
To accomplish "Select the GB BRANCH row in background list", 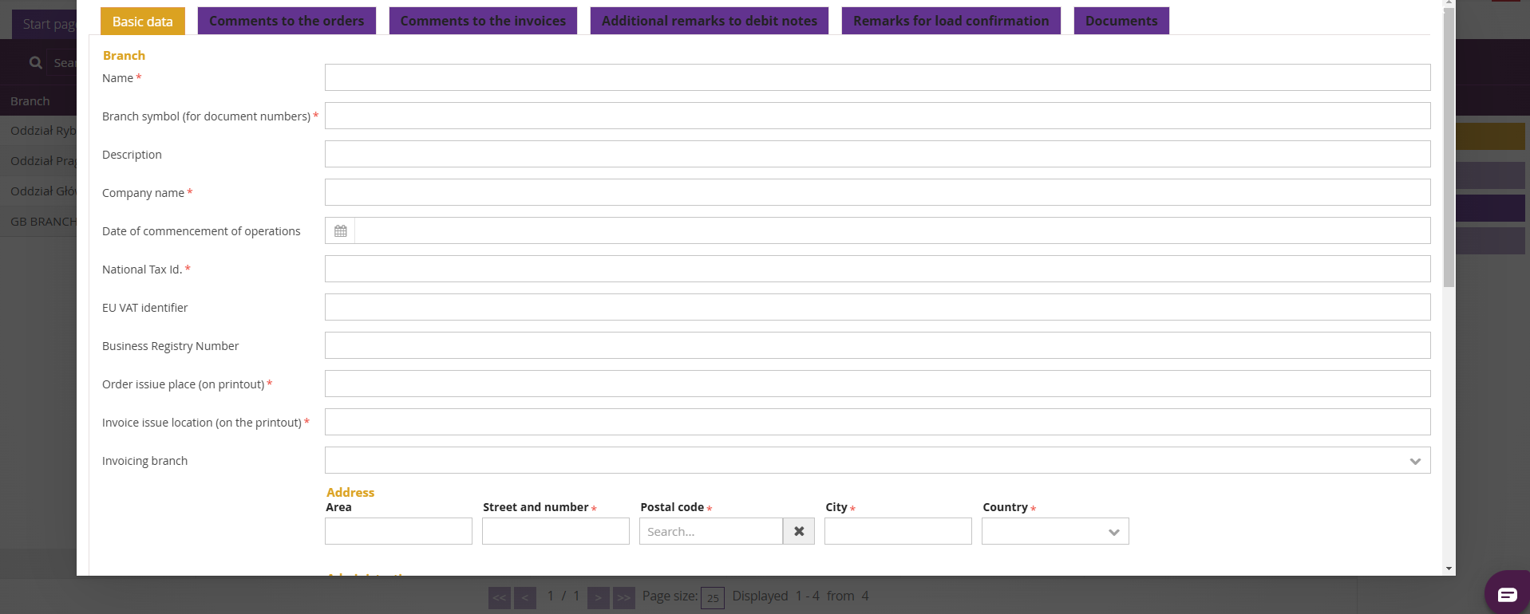I will coord(39,221).
